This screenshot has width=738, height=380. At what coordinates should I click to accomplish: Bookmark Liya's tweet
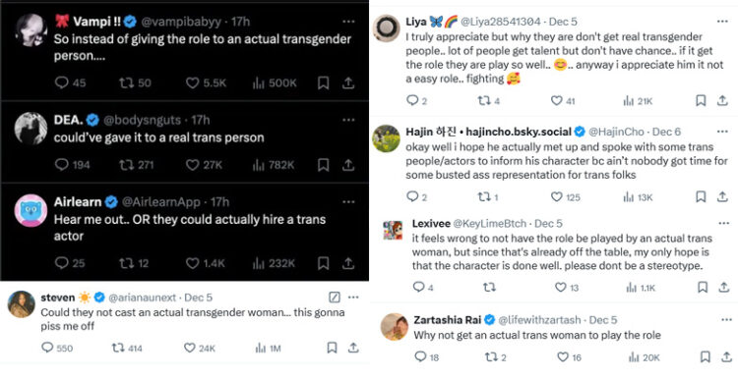tap(701, 100)
